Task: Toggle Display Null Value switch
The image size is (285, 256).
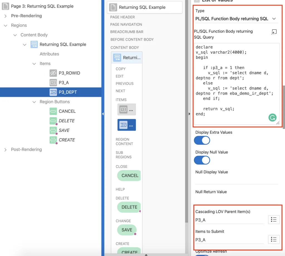Action: 202,160
